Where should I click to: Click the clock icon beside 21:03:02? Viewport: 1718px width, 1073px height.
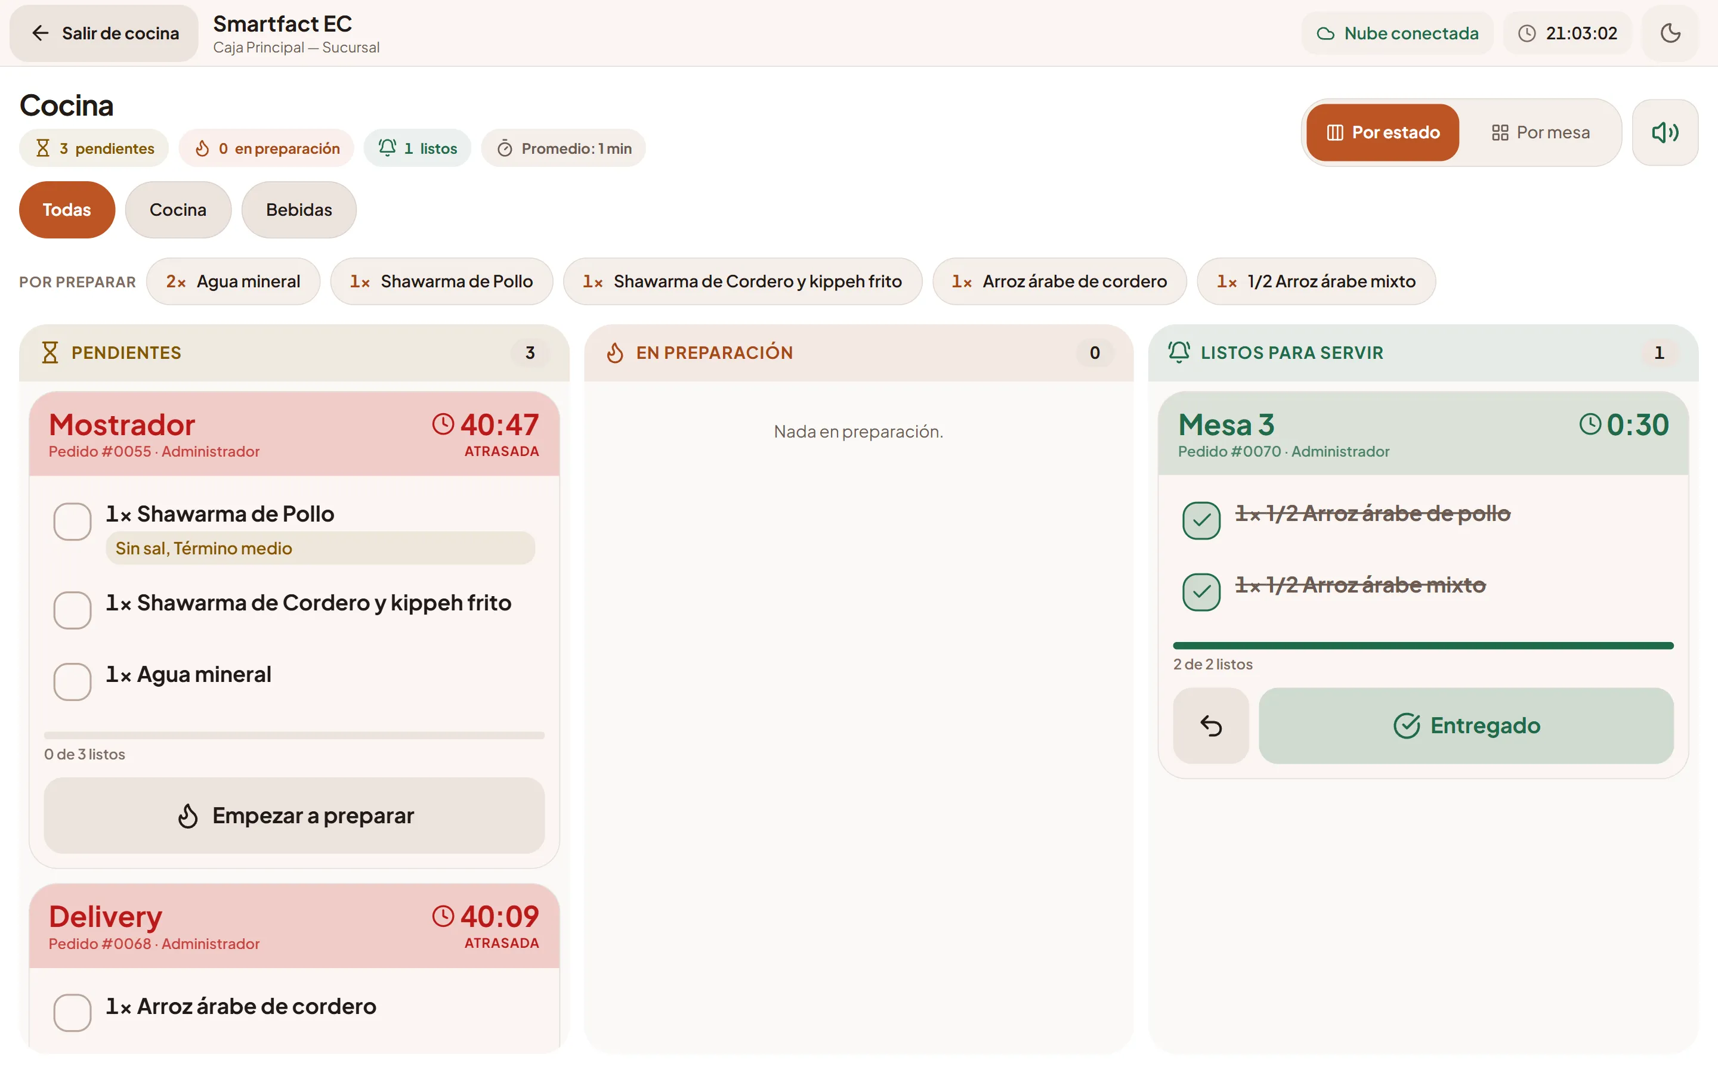(1527, 33)
